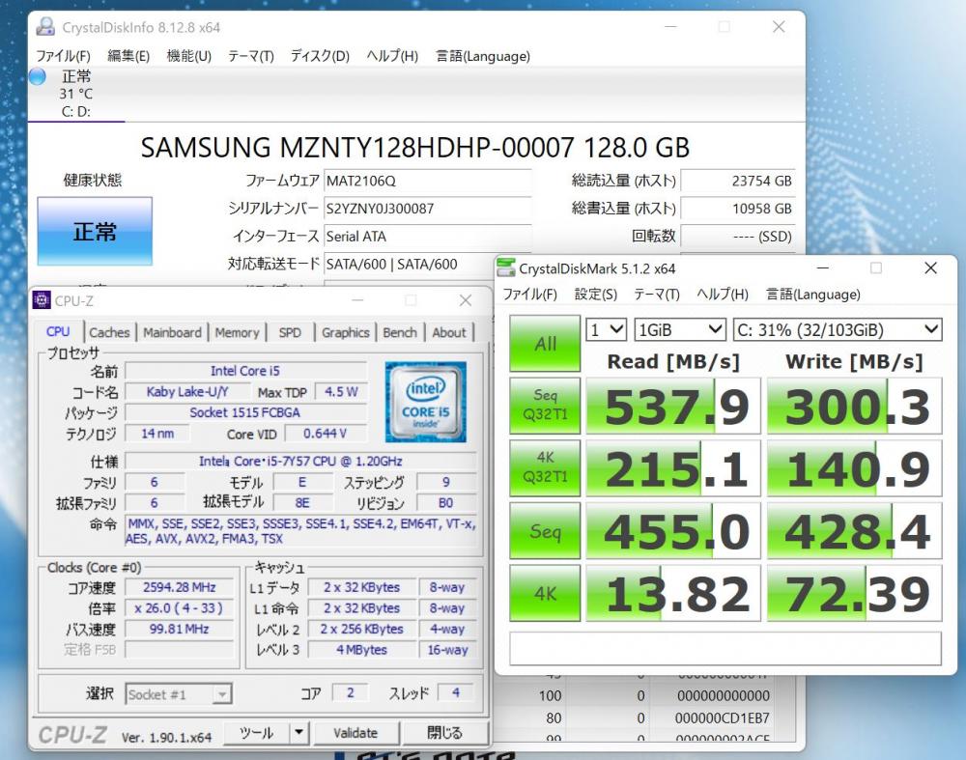This screenshot has height=760, width=966.
Task: Close the CrystalDiskInfo window
Action: (779, 26)
